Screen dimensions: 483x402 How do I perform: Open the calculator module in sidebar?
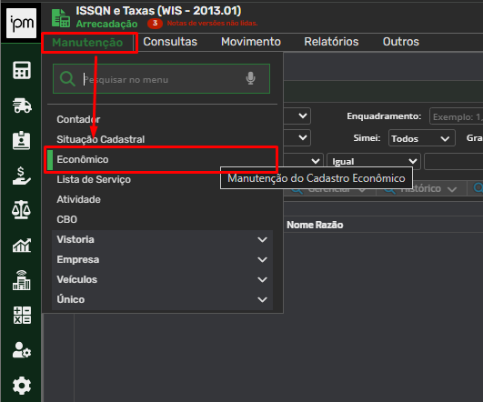(x=22, y=70)
